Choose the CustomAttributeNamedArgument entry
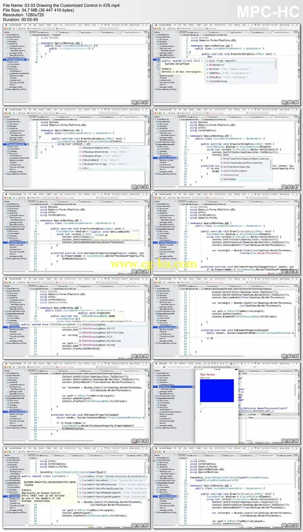Screen dimensions: 303x532 click(x=113, y=493)
